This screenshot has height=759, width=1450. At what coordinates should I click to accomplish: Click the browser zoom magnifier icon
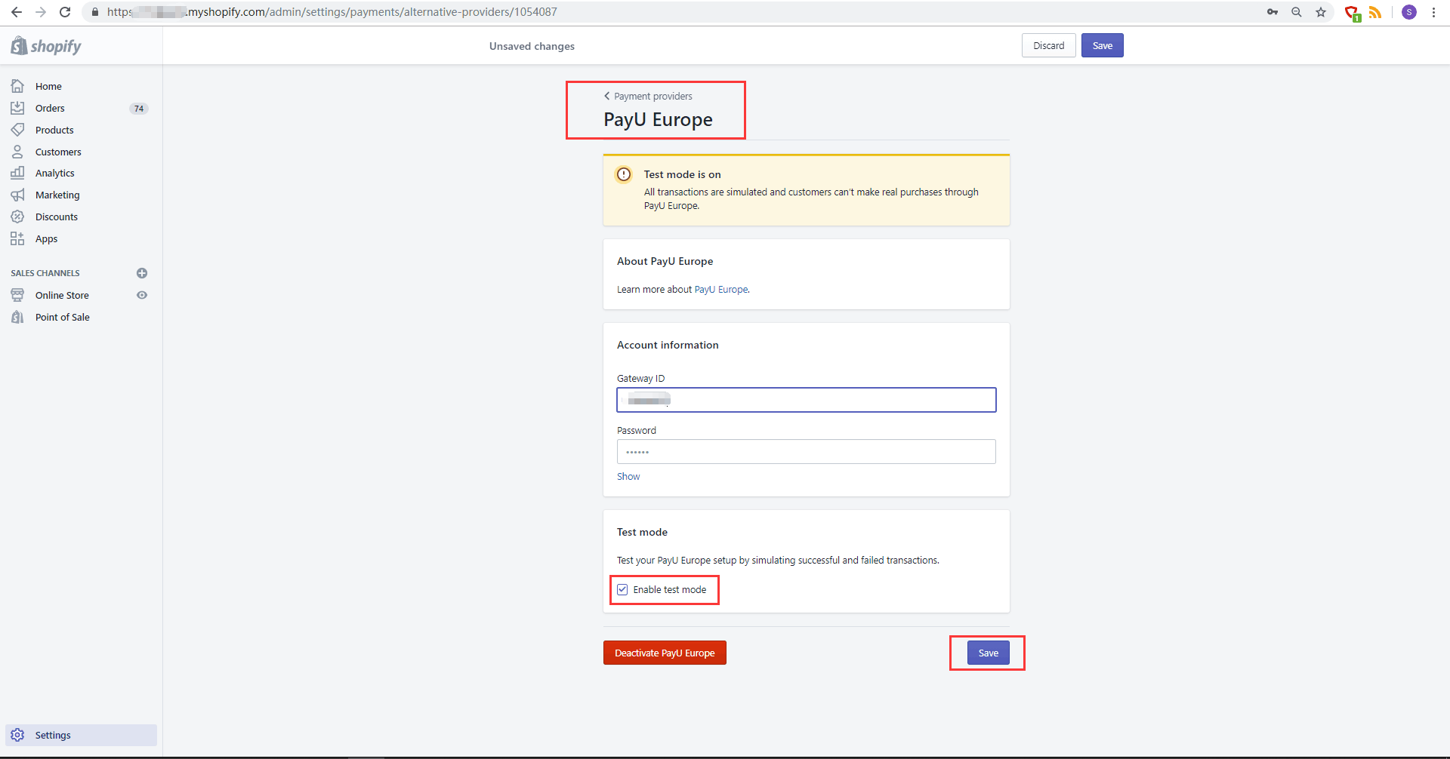click(x=1297, y=12)
